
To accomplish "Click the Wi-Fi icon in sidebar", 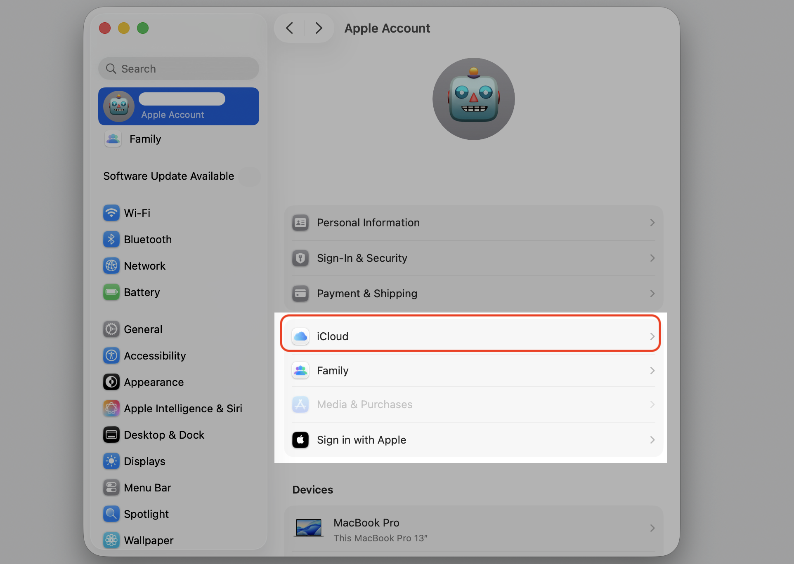I will click(111, 213).
